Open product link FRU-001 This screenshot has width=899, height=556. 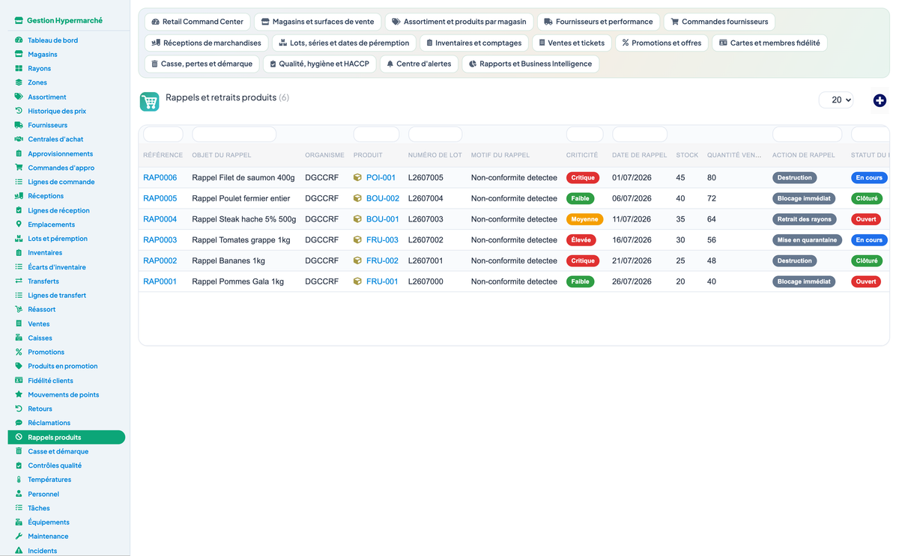(382, 281)
